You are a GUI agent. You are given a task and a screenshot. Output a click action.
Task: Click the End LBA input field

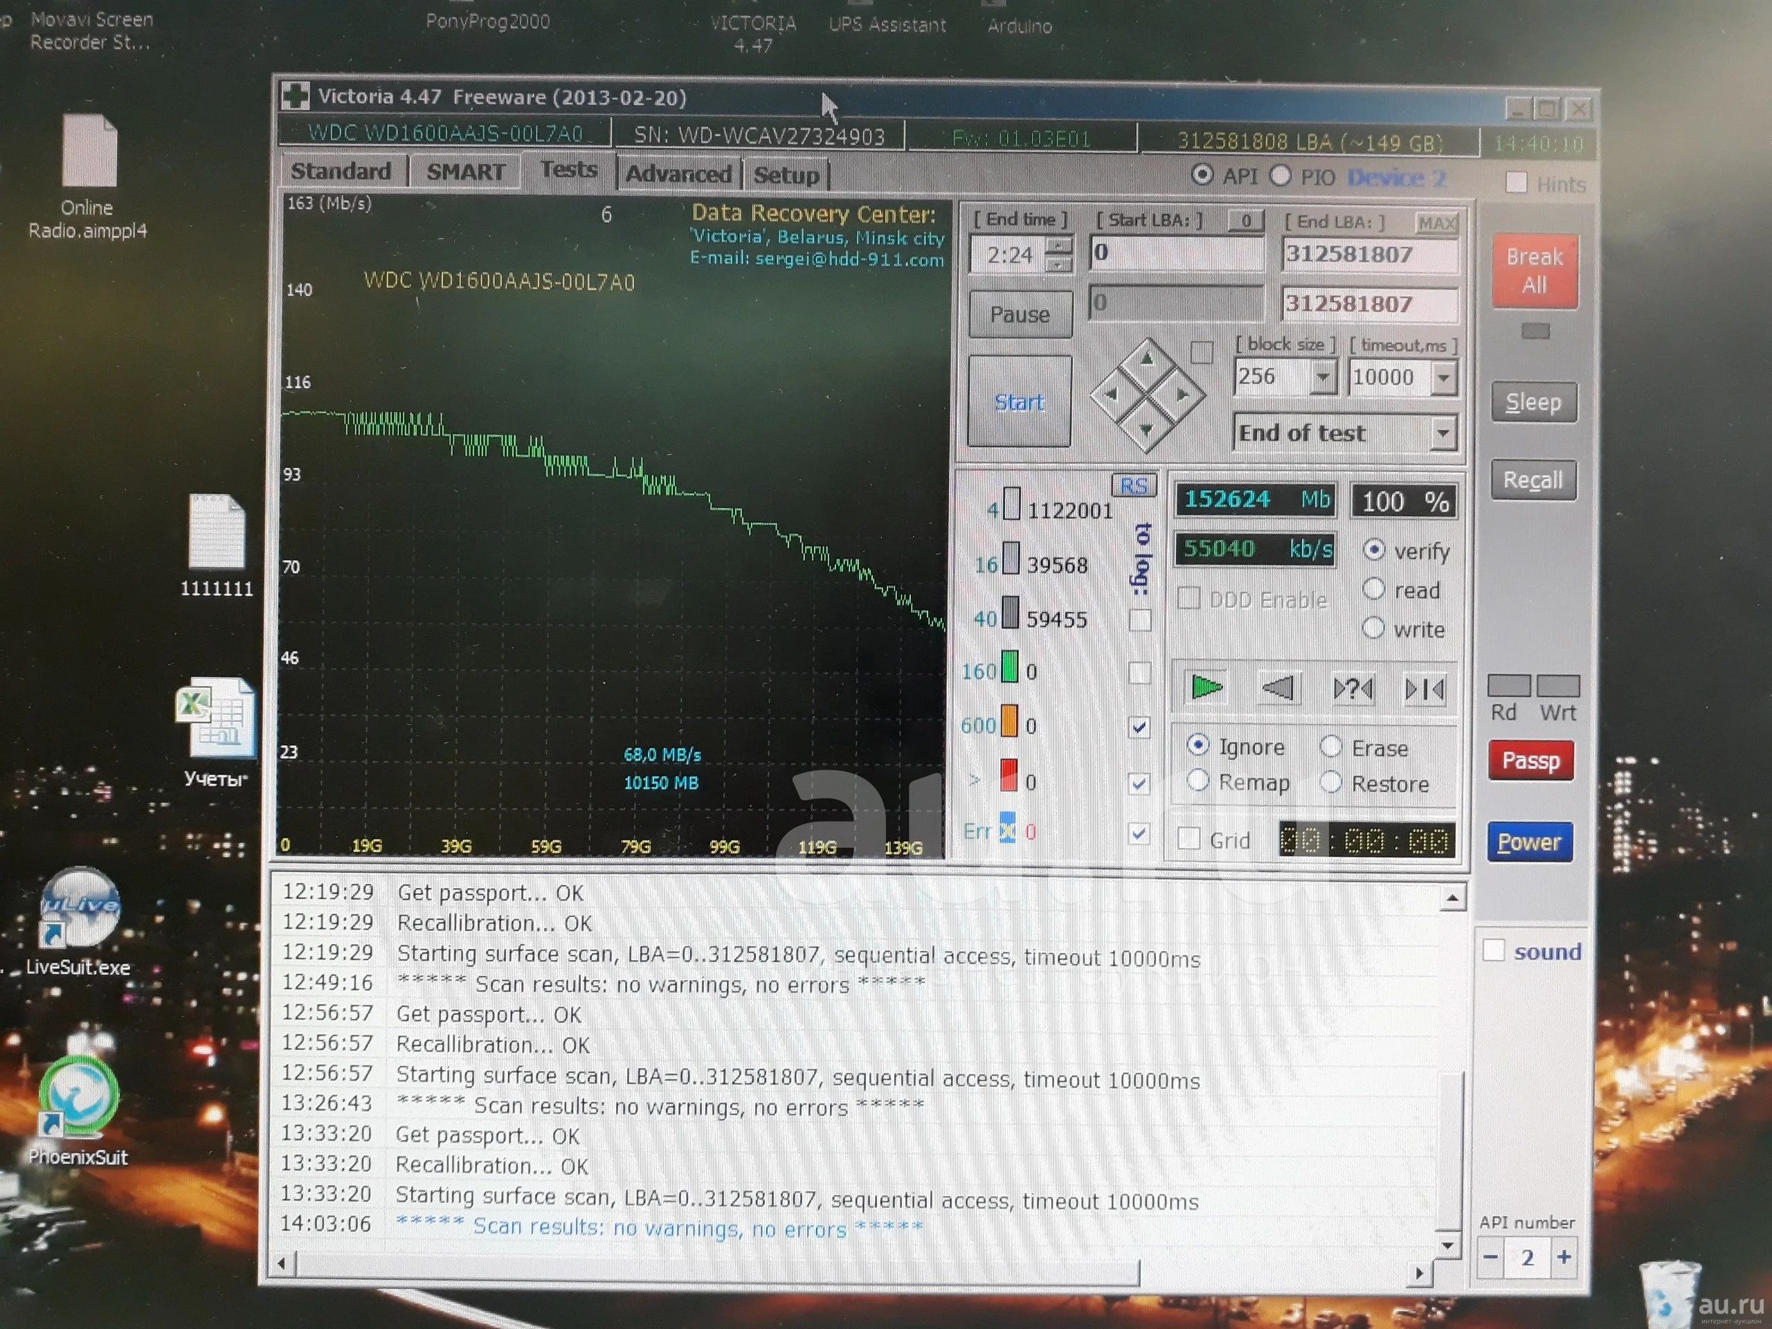(1370, 255)
